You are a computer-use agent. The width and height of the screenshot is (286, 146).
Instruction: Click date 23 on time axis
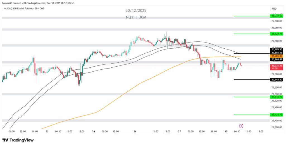point(47,131)
